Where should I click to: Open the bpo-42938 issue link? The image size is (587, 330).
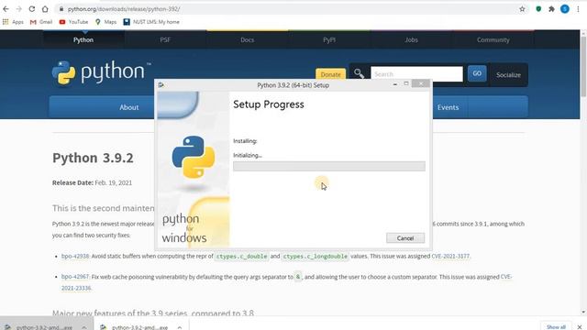click(75, 256)
